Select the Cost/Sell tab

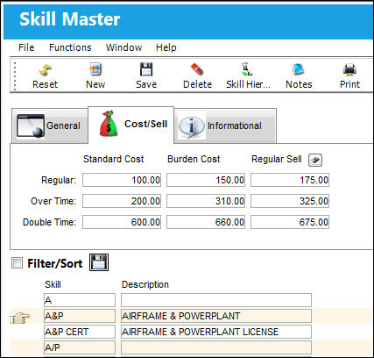(x=131, y=125)
